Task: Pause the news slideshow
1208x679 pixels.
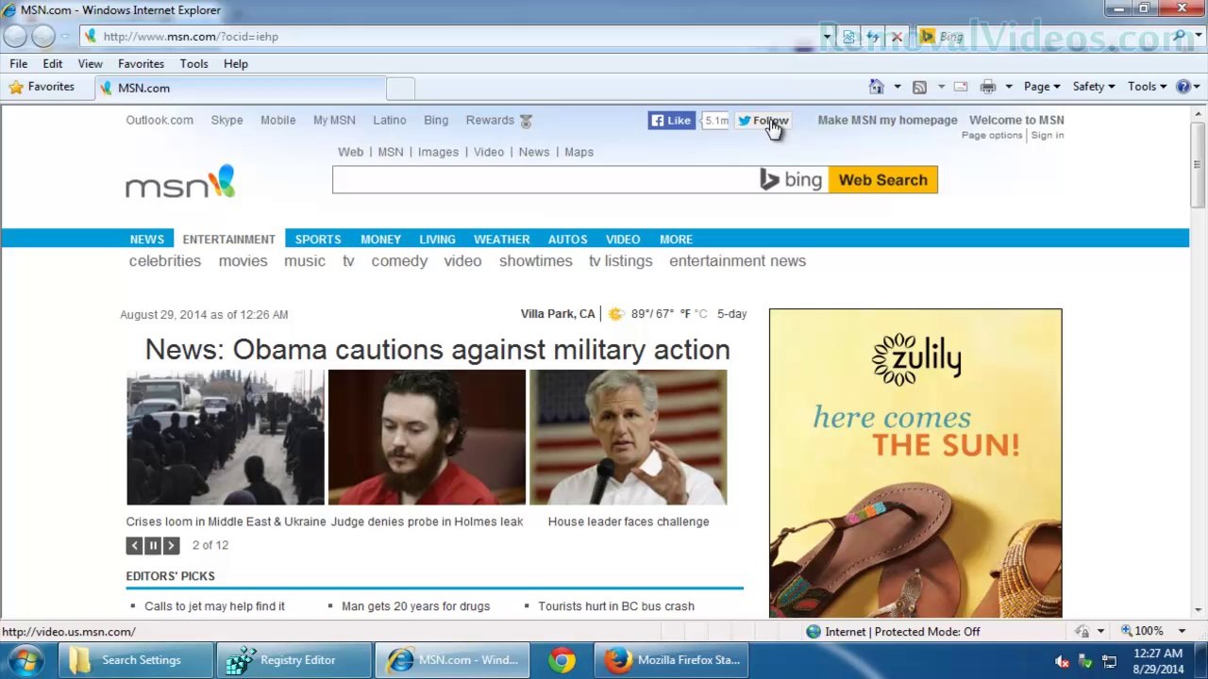Action: click(x=153, y=545)
